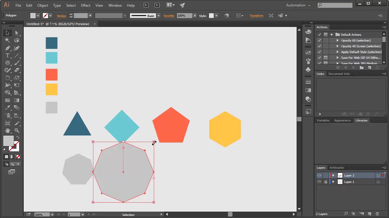Open the Stroke panel from dock
389x218 pixels.
pos(308,82)
